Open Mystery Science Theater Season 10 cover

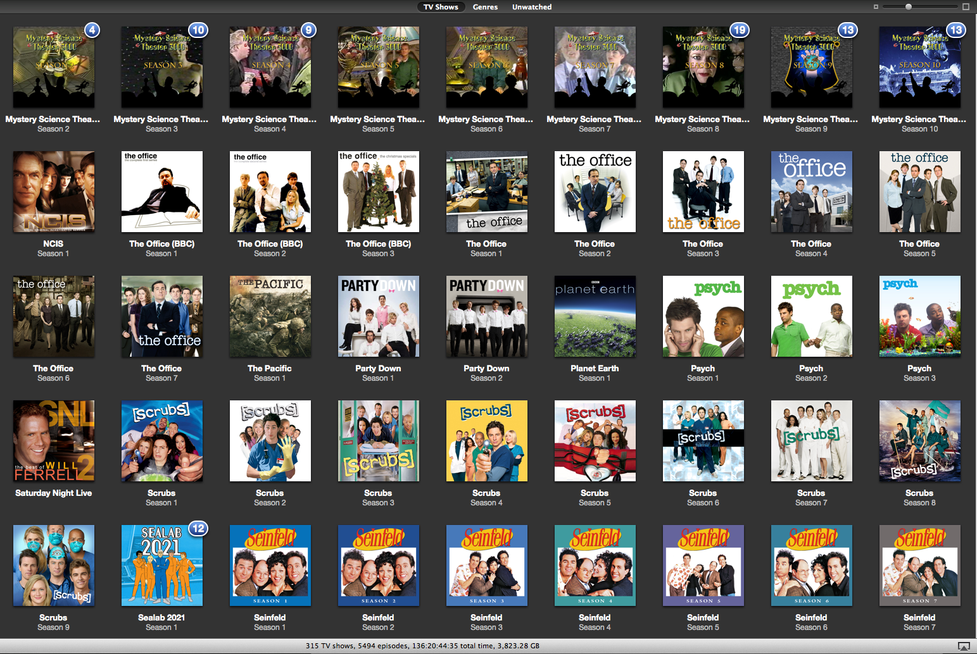(x=920, y=67)
